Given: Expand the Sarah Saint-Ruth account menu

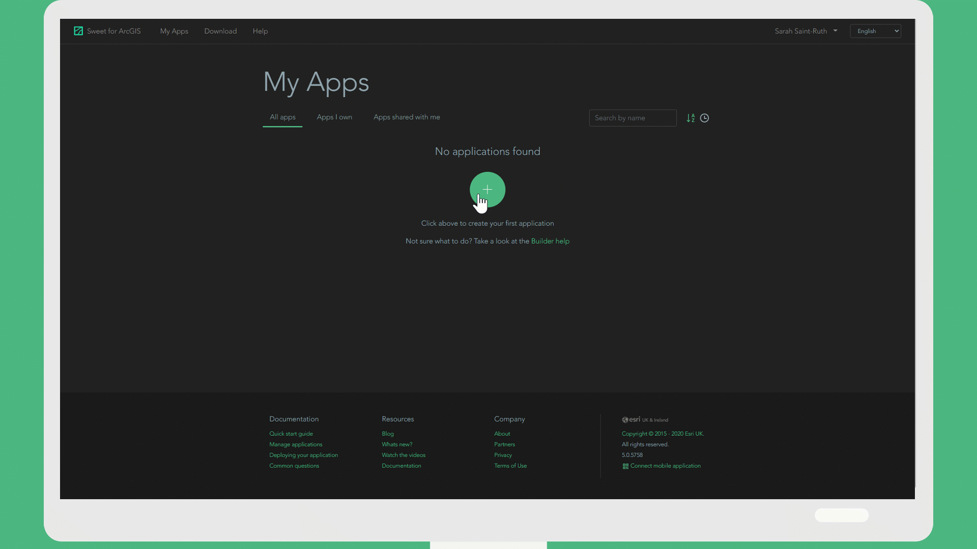Looking at the screenshot, I should point(805,31).
